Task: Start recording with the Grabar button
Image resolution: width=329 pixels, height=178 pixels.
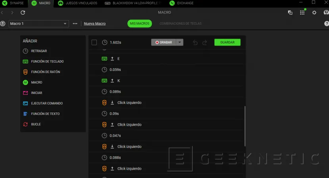Action: tap(163, 42)
